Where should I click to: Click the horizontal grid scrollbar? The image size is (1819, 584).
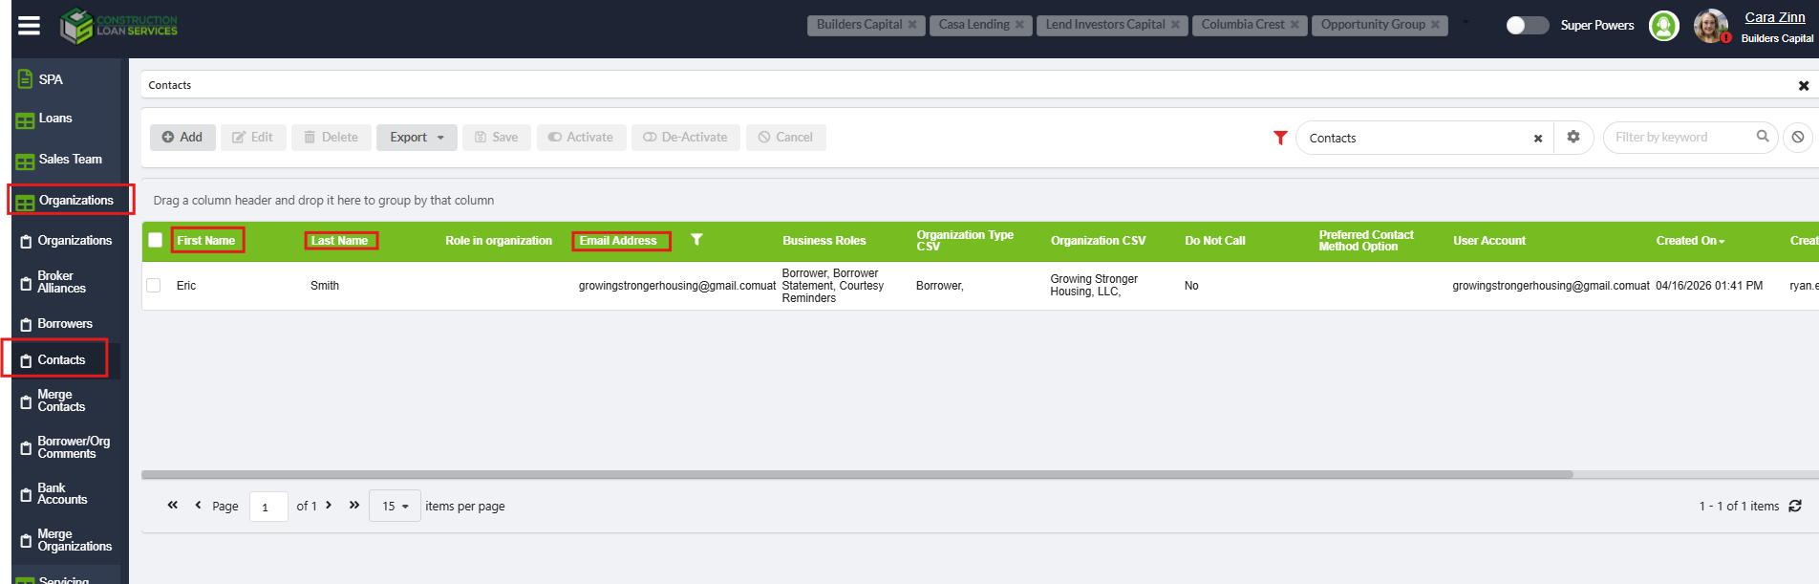[857, 474]
